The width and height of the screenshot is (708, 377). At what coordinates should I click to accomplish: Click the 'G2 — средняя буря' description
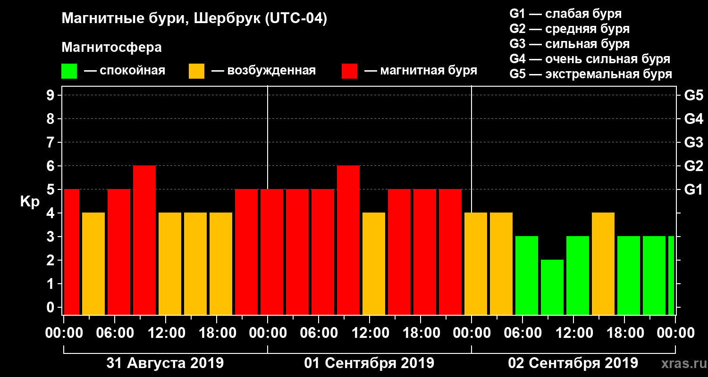569,29
